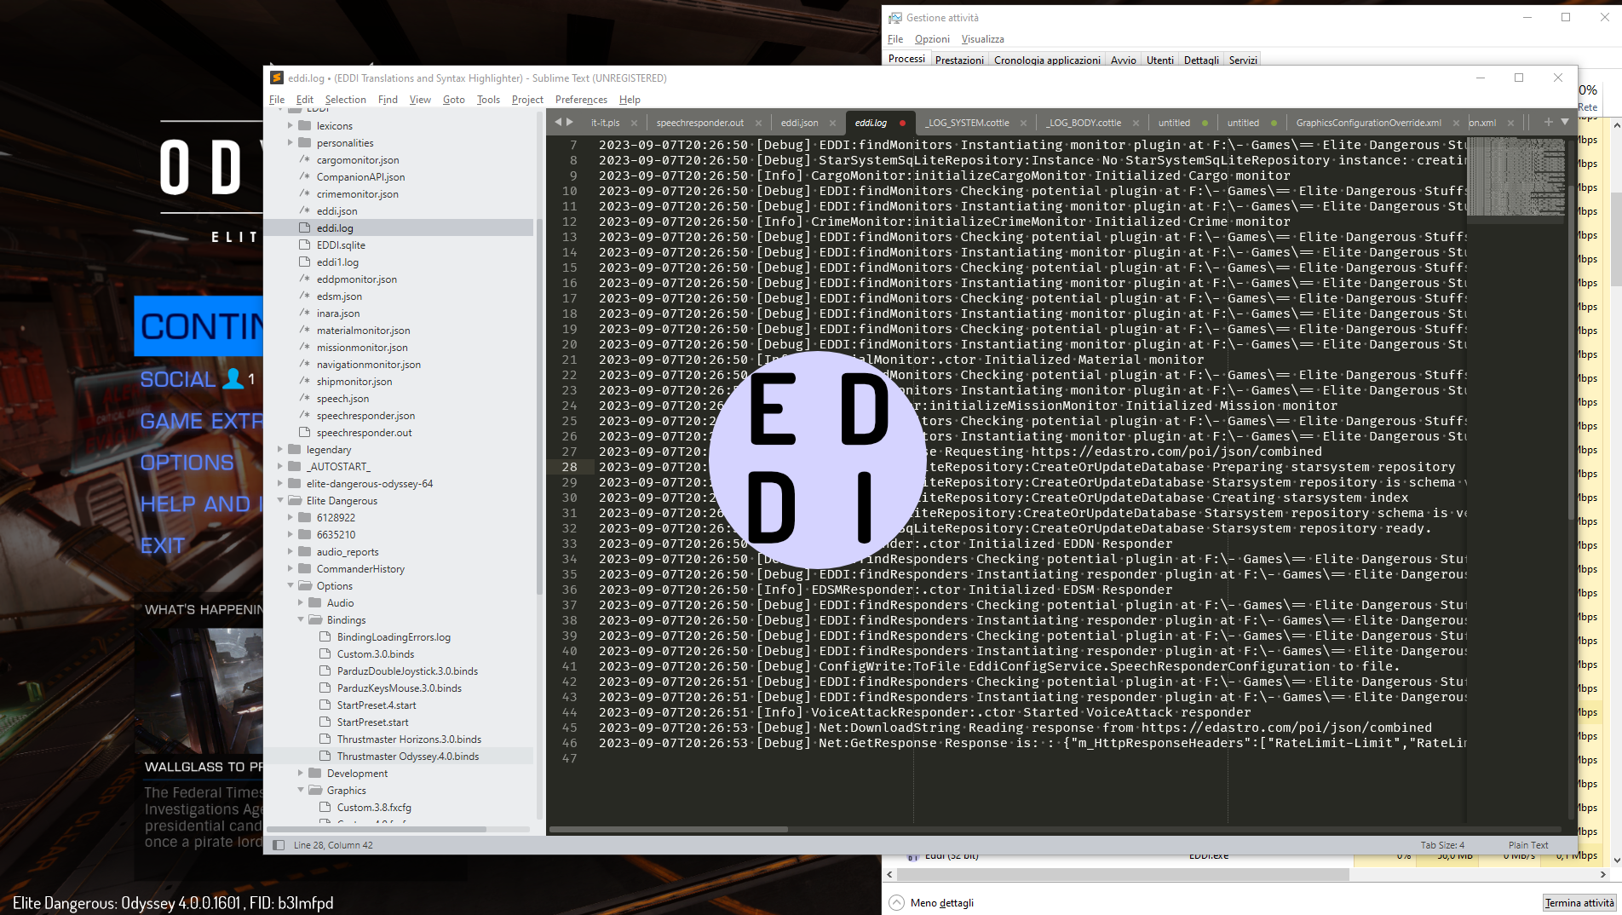The width and height of the screenshot is (1622, 915).
Task: Open Thrustmaster Odyssey.4.0.binds file
Action: (x=407, y=756)
